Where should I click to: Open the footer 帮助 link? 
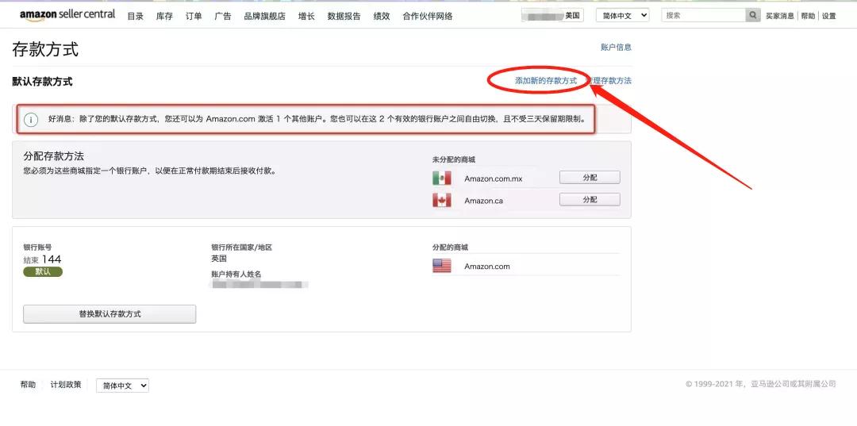click(28, 385)
